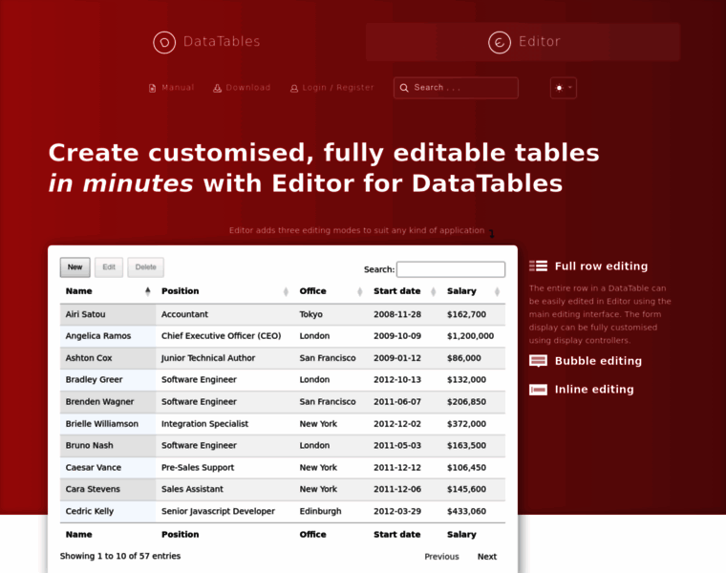726x573 pixels.
Task: Focus the table Search input box
Action: 451,269
